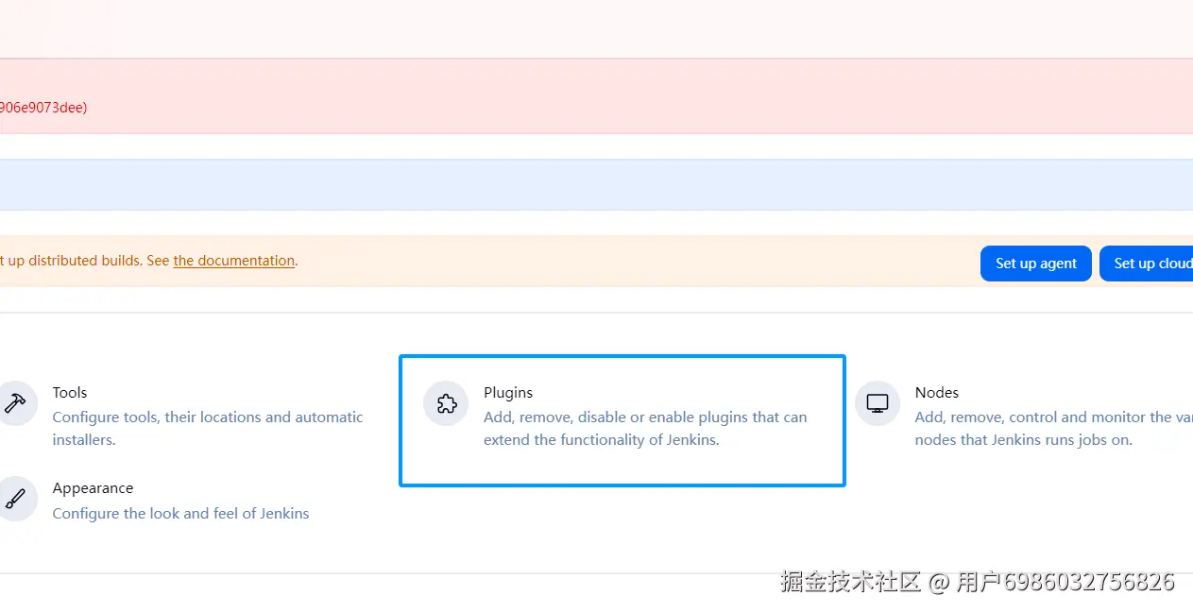Click the Tools hammer icon
This screenshot has height=613, width=1193.
[x=15, y=403]
